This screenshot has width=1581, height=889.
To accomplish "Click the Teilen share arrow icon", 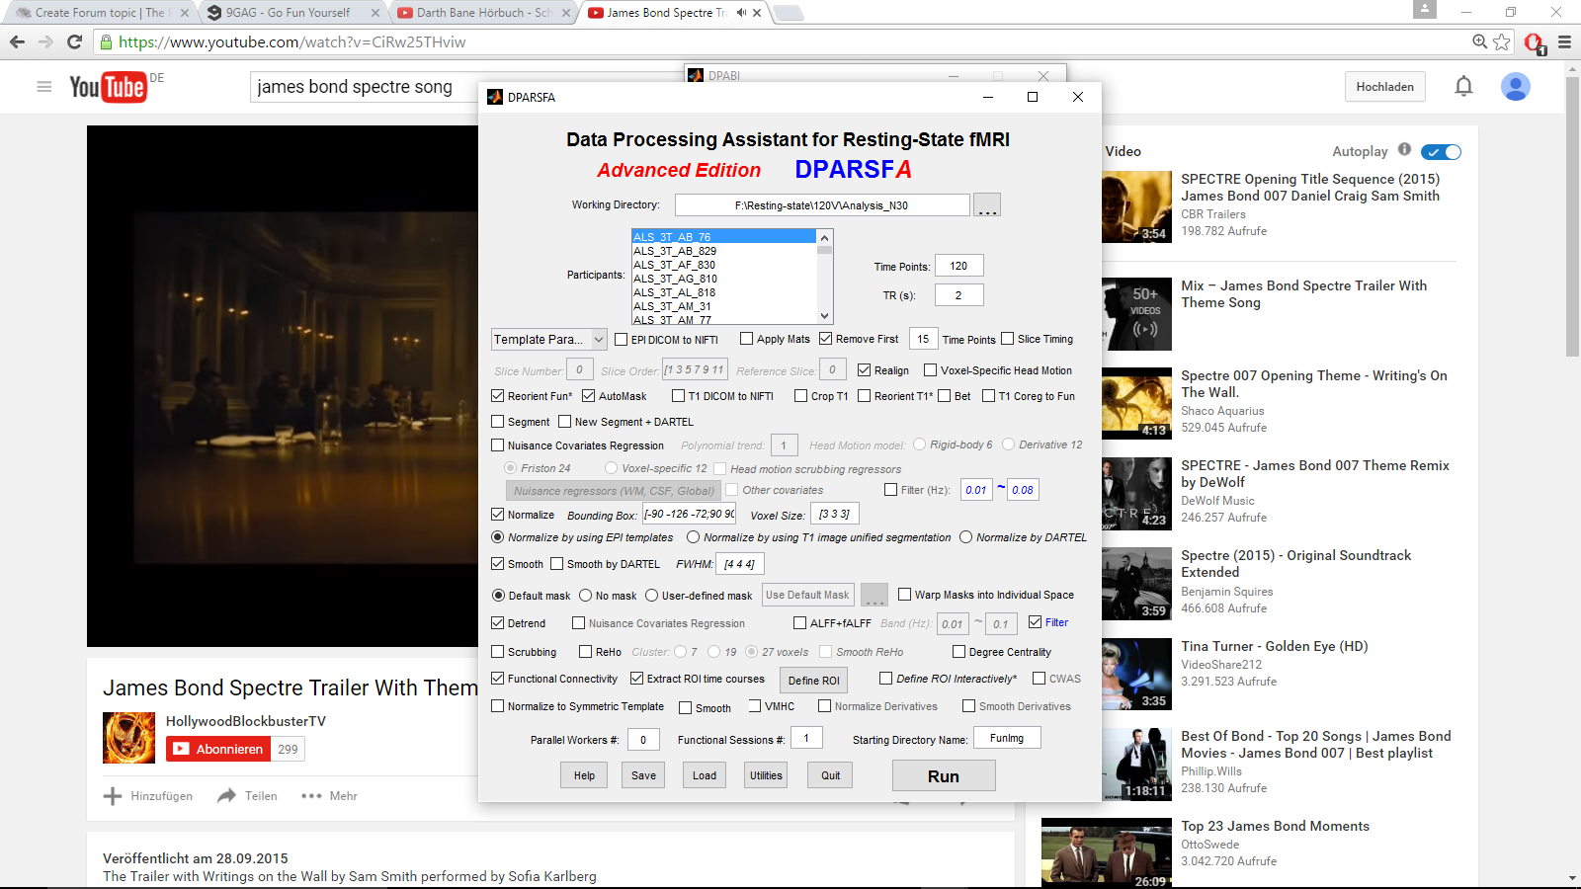I will [x=227, y=795].
